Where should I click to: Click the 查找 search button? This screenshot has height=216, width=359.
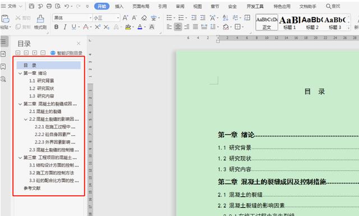coord(333,6)
